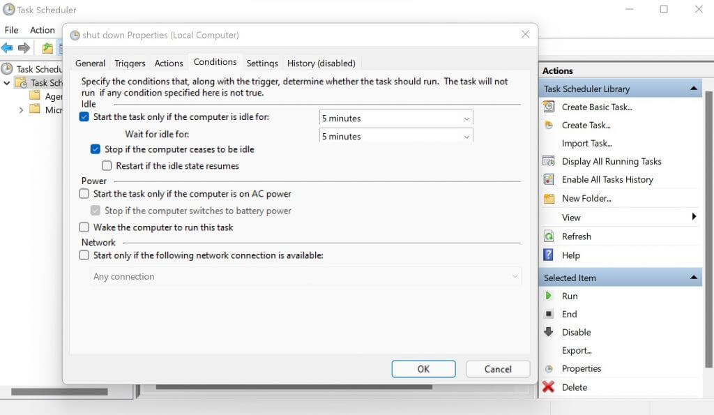The width and height of the screenshot is (714, 415).
Task: Click the Properties clock icon
Action: [x=549, y=368]
